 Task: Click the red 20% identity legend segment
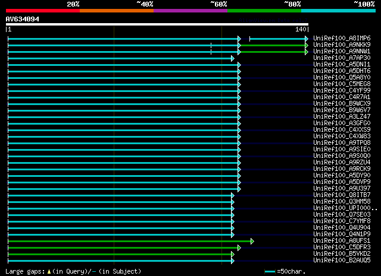(43, 11)
